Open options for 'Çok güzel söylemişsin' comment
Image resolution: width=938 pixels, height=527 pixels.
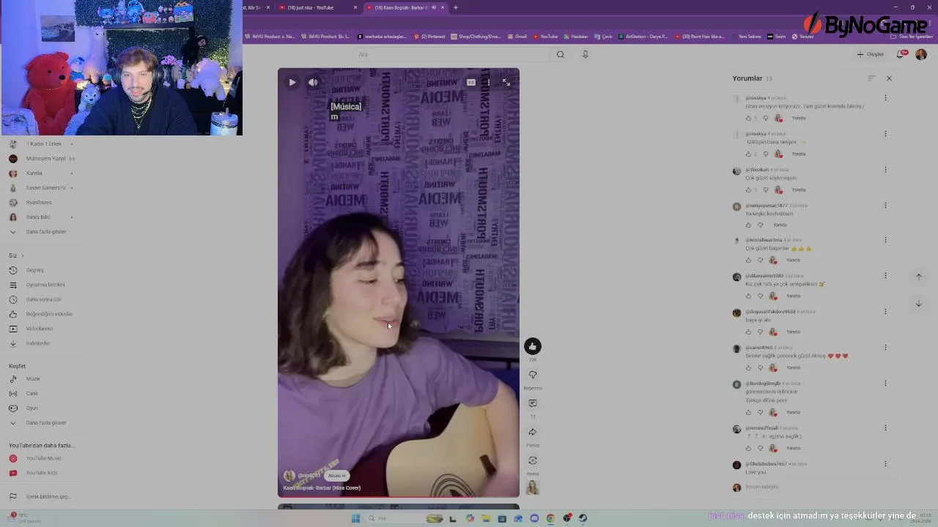(x=885, y=170)
